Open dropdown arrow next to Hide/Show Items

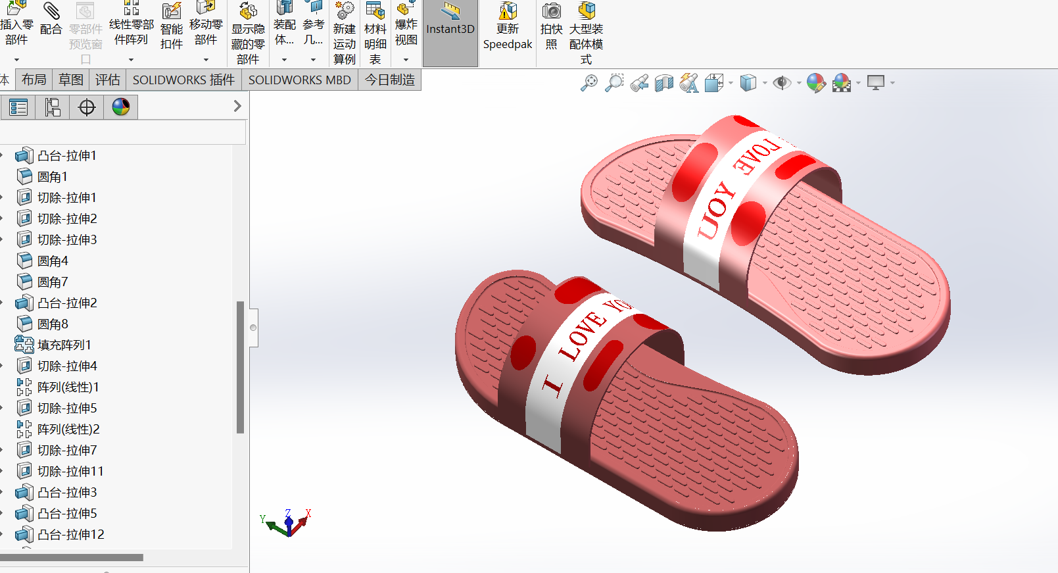[x=799, y=83]
